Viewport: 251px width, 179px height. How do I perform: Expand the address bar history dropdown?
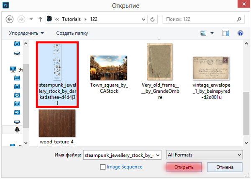click(143, 19)
